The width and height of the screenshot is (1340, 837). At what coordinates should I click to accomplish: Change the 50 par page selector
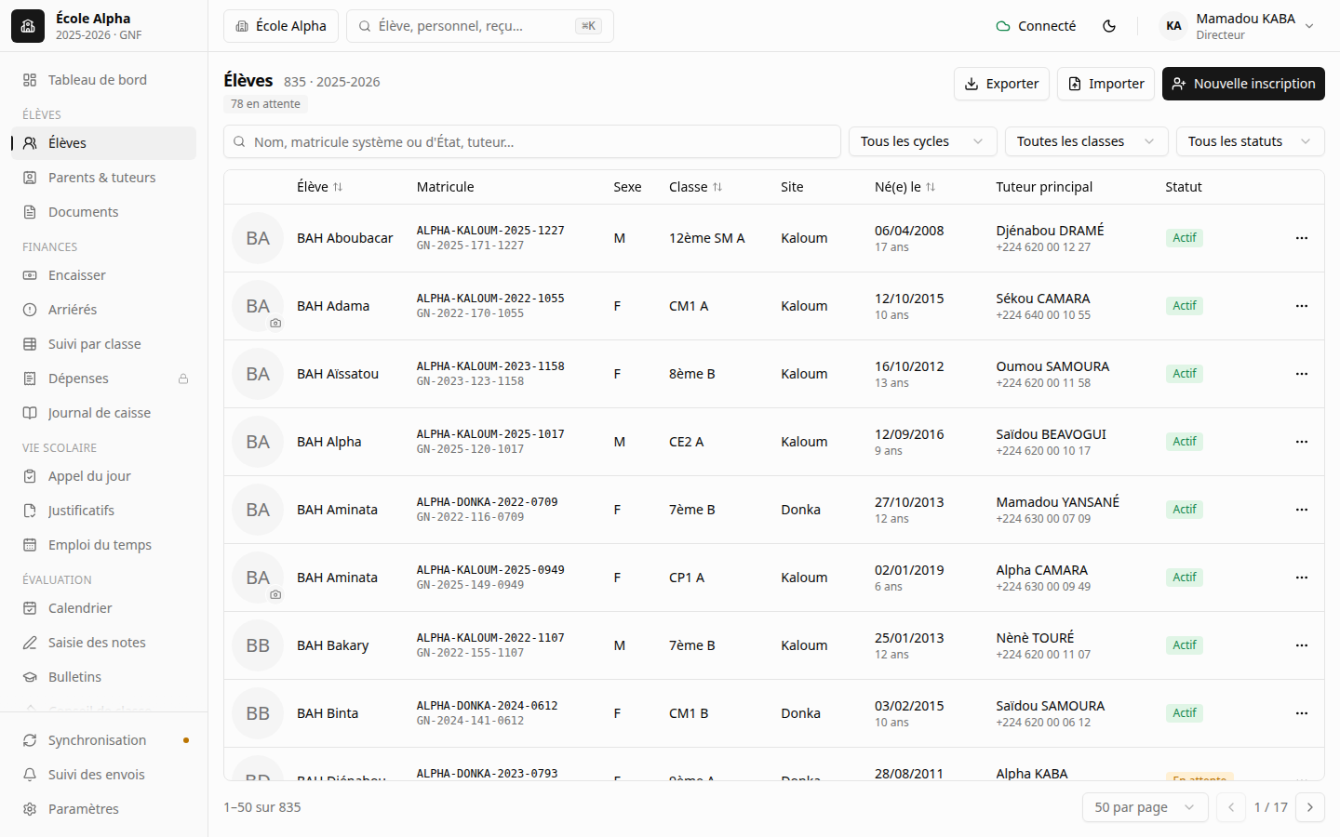pyautogui.click(x=1146, y=807)
